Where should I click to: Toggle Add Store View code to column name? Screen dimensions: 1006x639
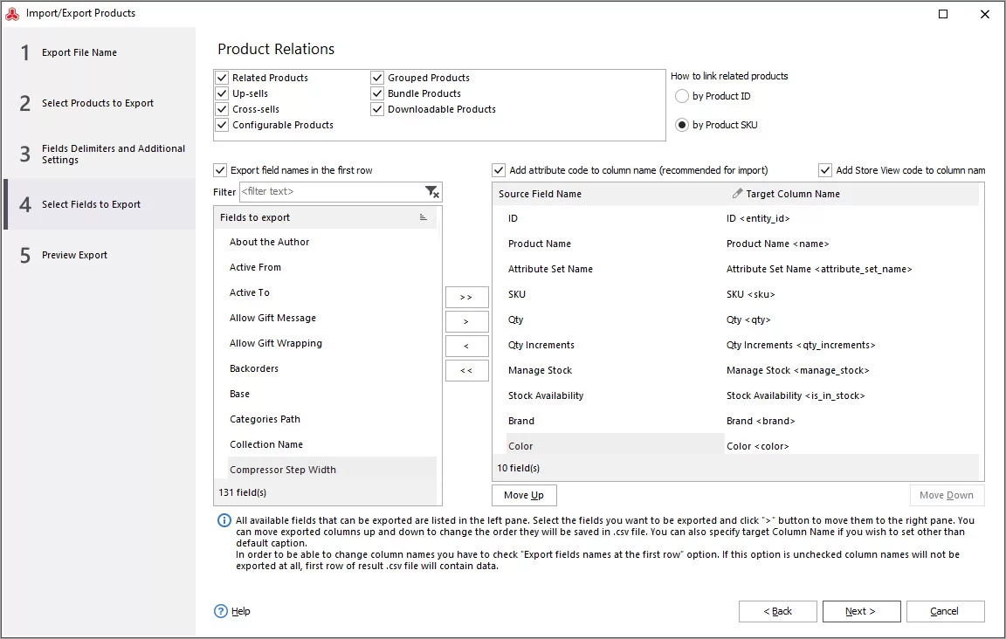pos(825,170)
